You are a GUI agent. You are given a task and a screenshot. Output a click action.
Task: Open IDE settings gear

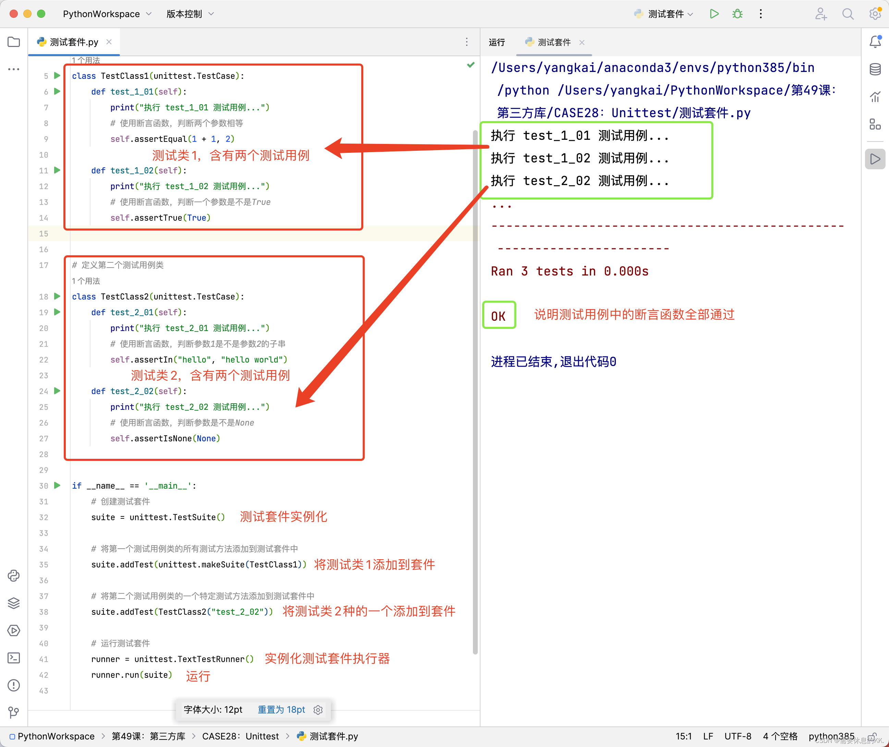tap(875, 14)
